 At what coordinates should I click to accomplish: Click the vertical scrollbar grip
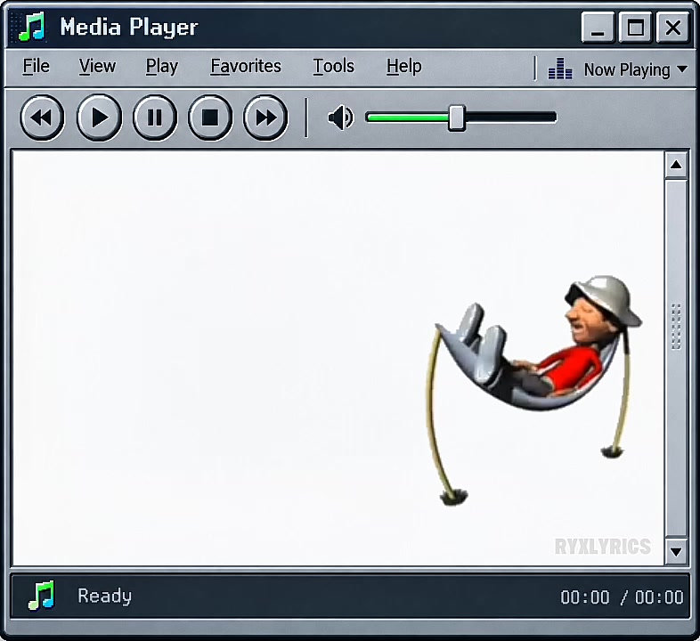point(676,327)
